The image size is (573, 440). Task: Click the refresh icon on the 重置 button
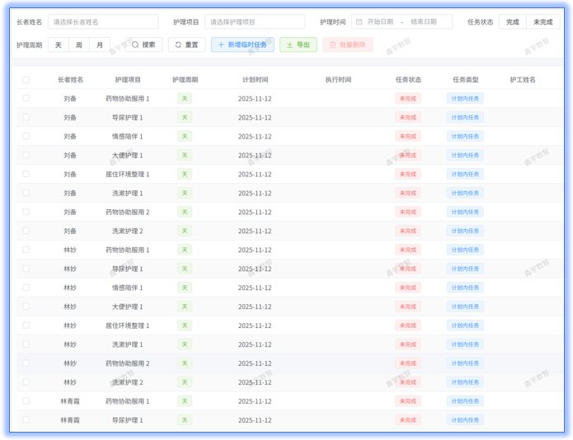tap(178, 45)
